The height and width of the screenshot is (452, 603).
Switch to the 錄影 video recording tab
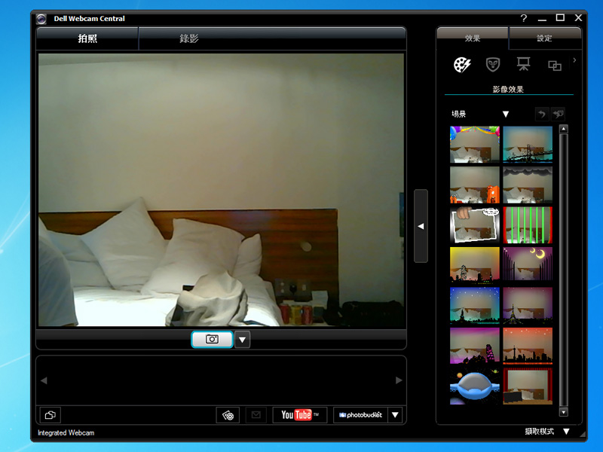pyautogui.click(x=189, y=38)
